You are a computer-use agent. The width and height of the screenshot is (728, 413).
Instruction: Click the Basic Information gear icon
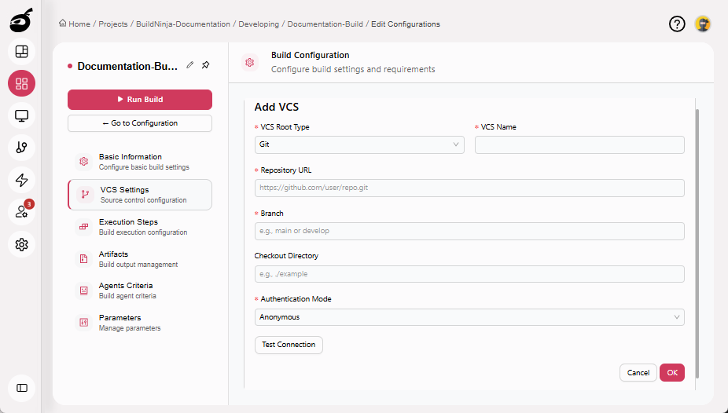[83, 161]
